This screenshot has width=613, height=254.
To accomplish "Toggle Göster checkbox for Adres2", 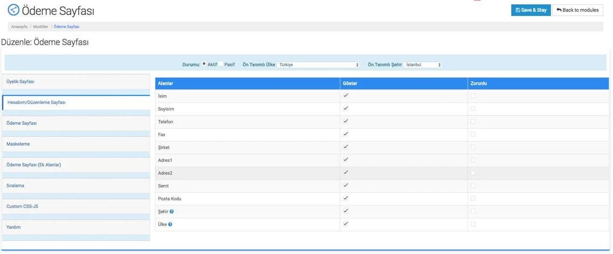I will coord(346,172).
